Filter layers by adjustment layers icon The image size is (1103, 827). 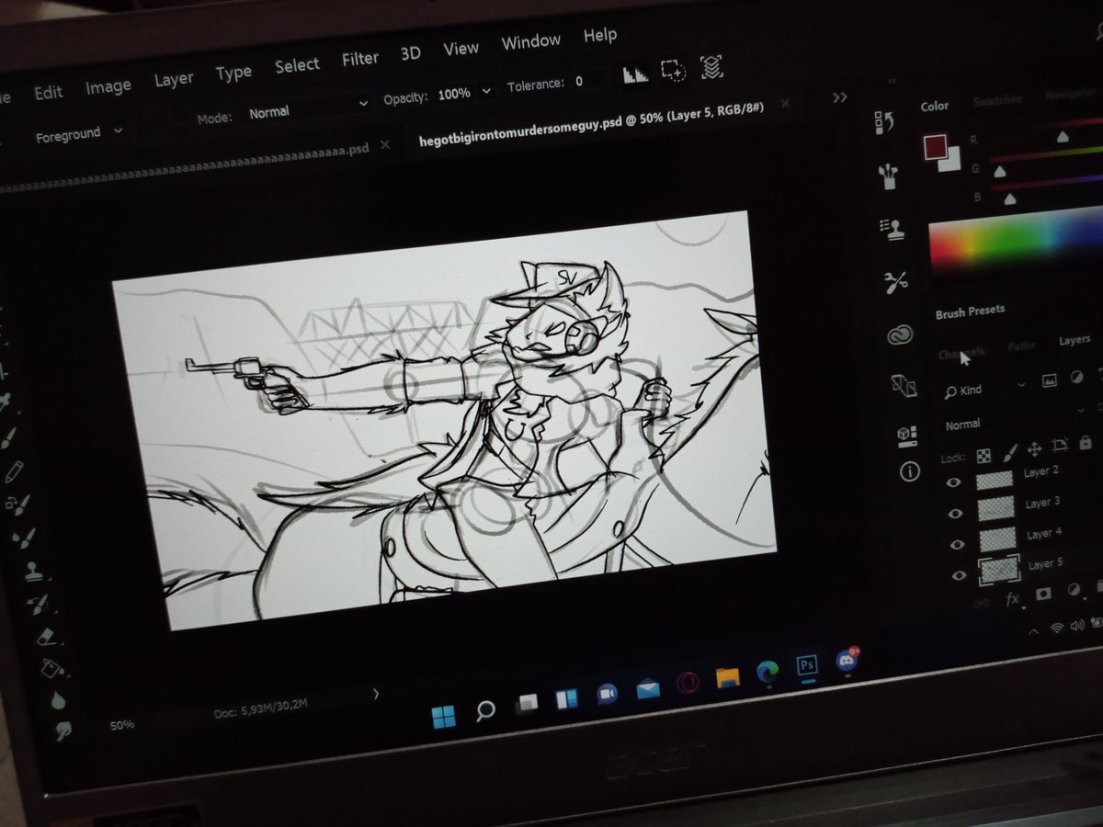(x=1076, y=378)
